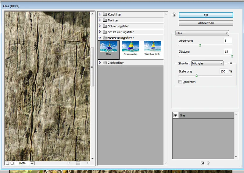Click the Skalierung slider handle

click(196, 76)
